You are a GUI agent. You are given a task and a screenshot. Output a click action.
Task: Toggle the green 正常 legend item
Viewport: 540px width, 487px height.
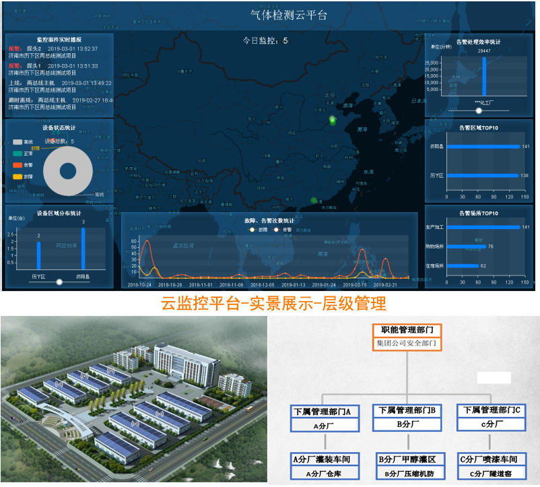pos(17,154)
